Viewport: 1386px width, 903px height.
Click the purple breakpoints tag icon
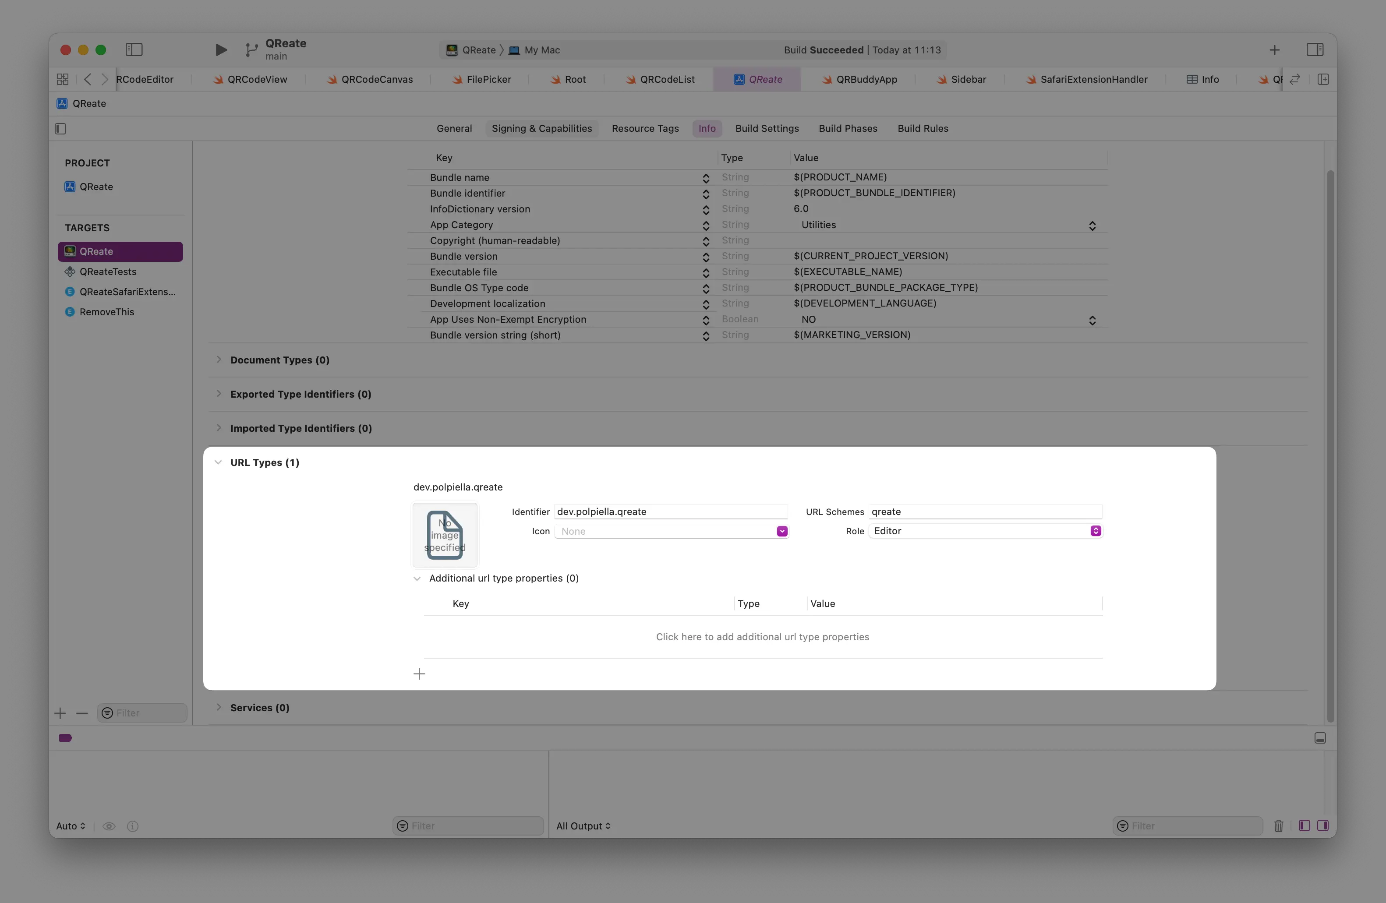coord(65,738)
